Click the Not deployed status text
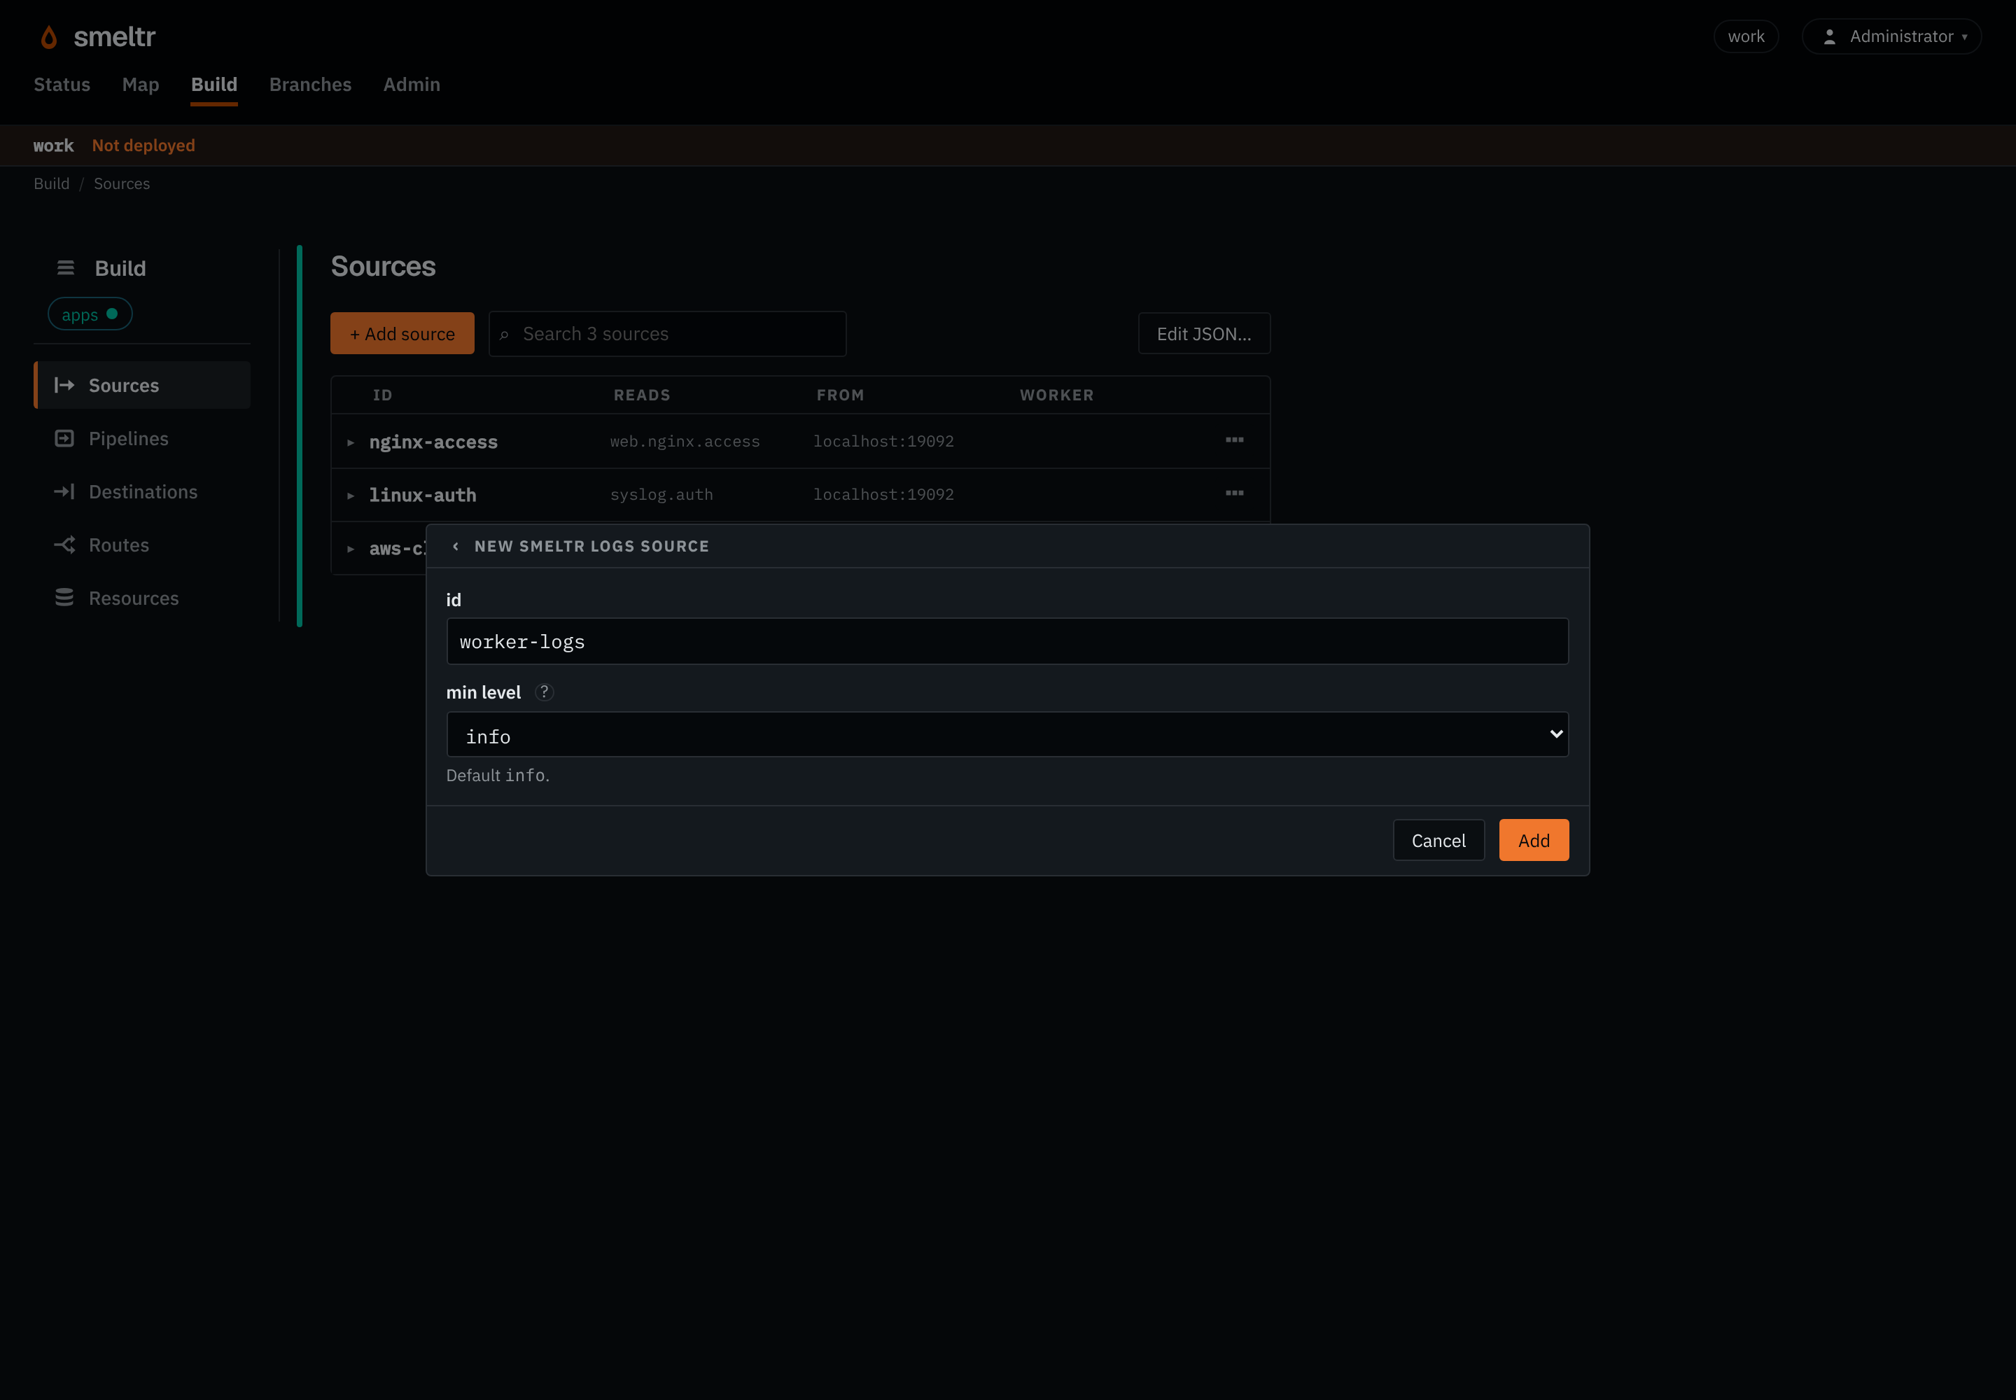2016x1400 pixels. [144, 146]
